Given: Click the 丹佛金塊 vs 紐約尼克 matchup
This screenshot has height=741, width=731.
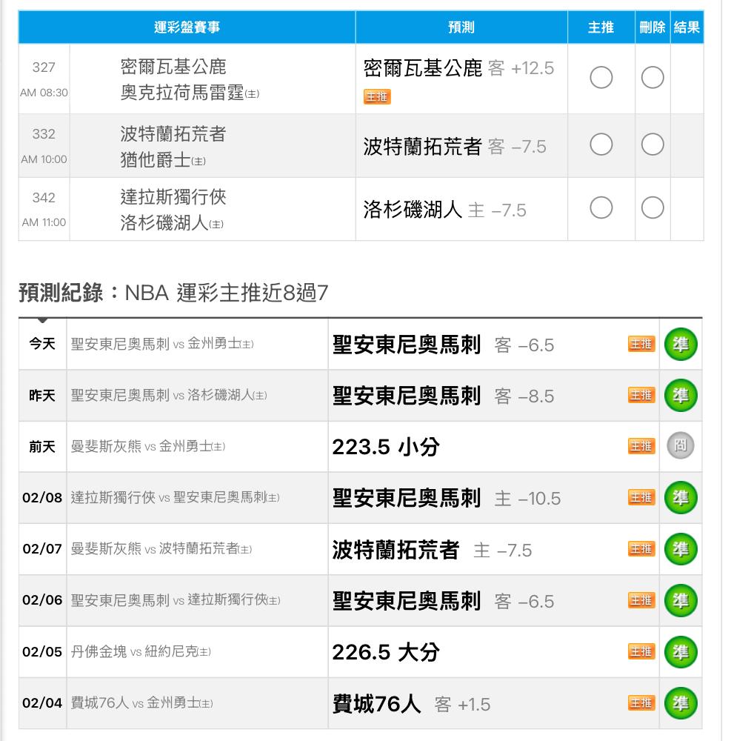Looking at the screenshot, I should pos(141,652).
